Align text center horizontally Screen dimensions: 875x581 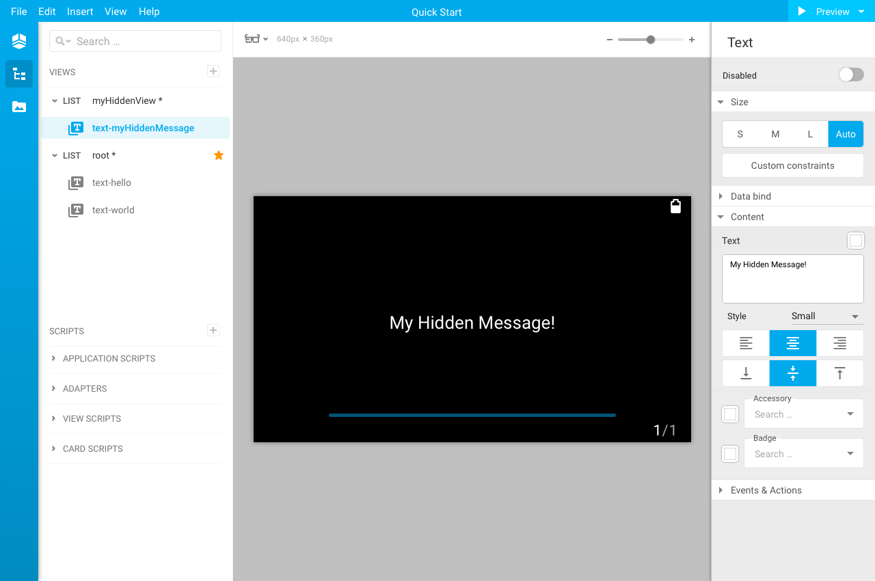pos(793,343)
